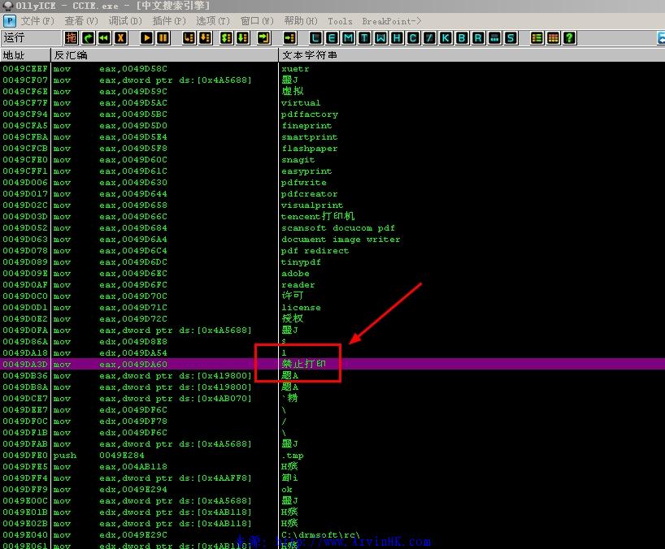Click the trace over toolbar icon
Viewport: 665px width, 549px height.
[x=242, y=38]
